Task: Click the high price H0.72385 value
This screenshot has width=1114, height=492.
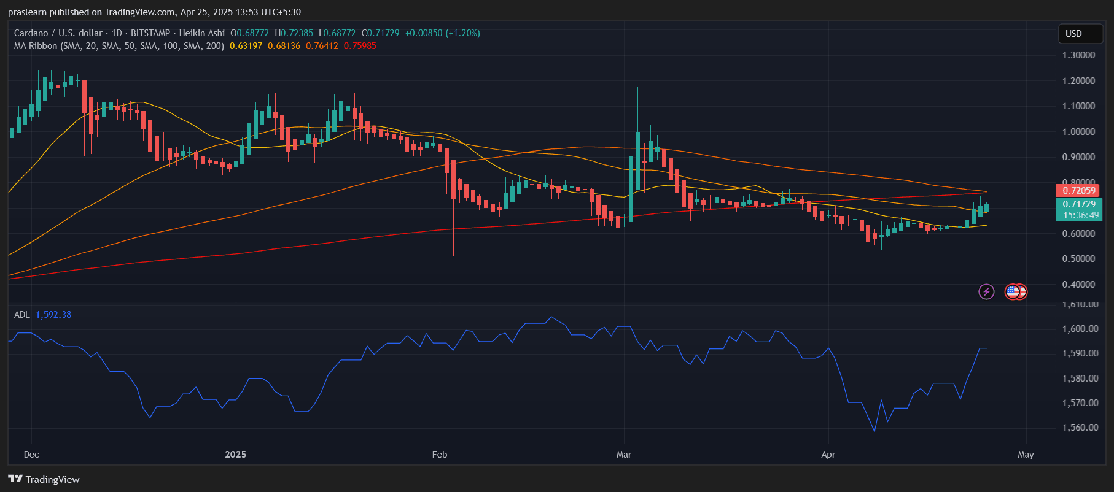Action: click(x=294, y=33)
